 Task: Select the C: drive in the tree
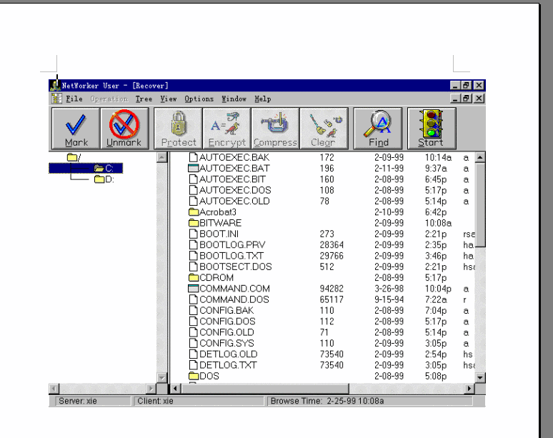tap(104, 168)
